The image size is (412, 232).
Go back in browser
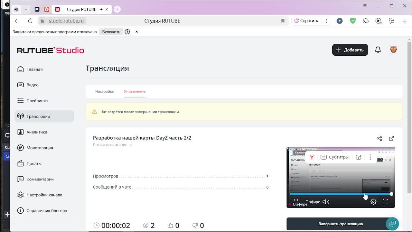17,21
